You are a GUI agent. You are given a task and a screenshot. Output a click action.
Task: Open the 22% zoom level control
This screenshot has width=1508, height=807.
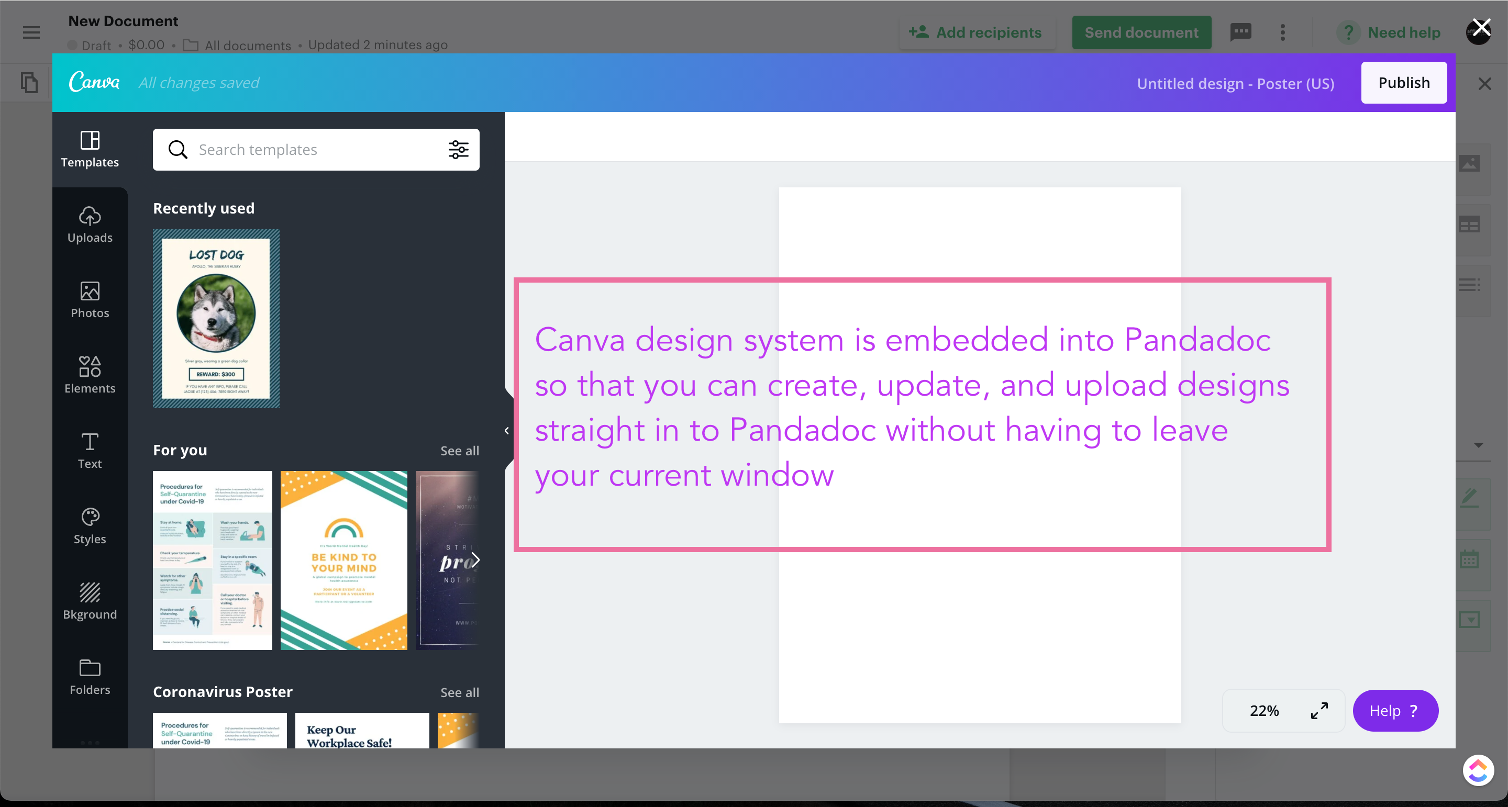1264,710
